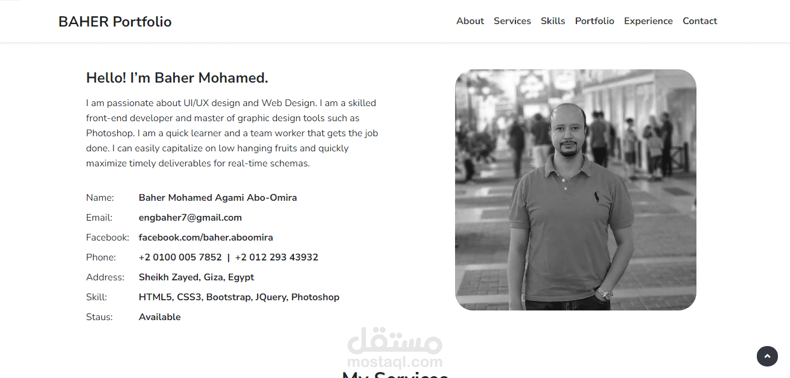Viewport: 790px width, 378px height.
Task: Click the phone number +2 0100 005 7852
Action: pyautogui.click(x=180, y=257)
